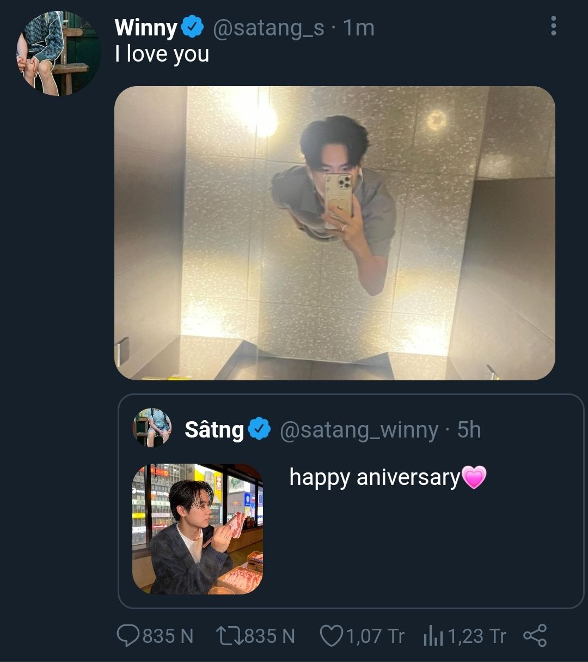588x662 pixels.
Task: Open the mirror selfie photo
Action: (334, 233)
